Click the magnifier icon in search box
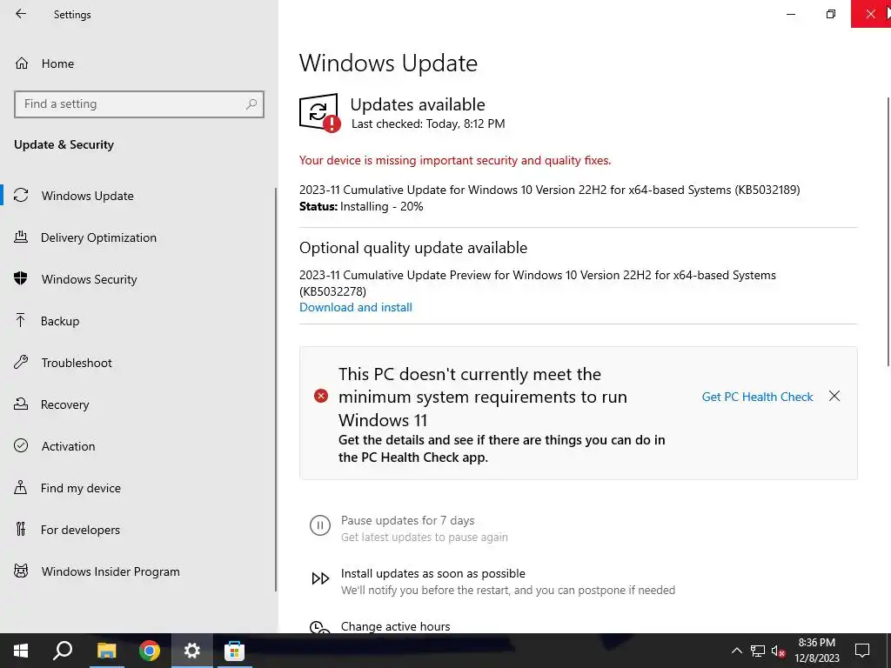Viewport: 891px width, 668px height. tap(251, 104)
